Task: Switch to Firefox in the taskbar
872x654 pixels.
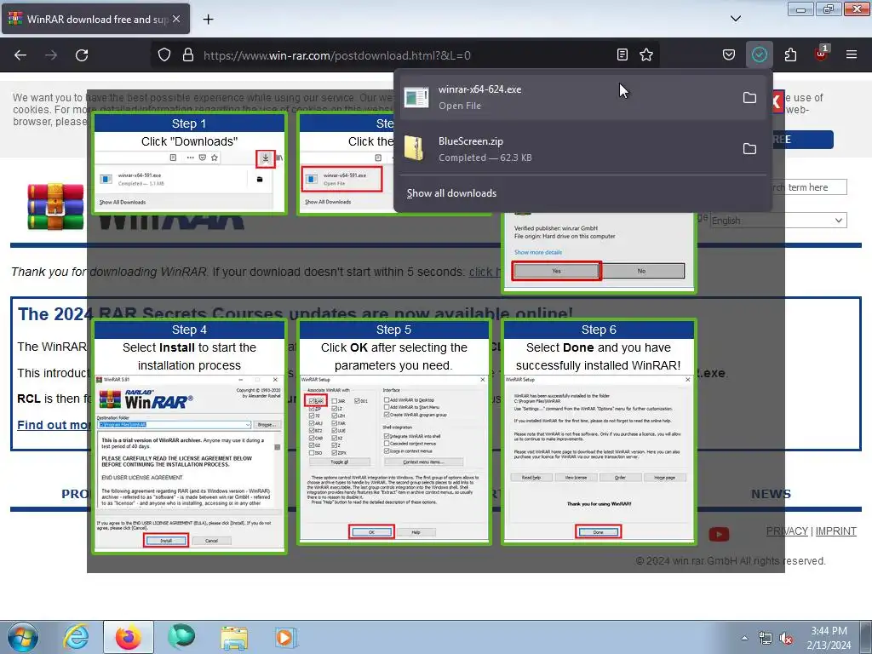Action: pyautogui.click(x=128, y=637)
